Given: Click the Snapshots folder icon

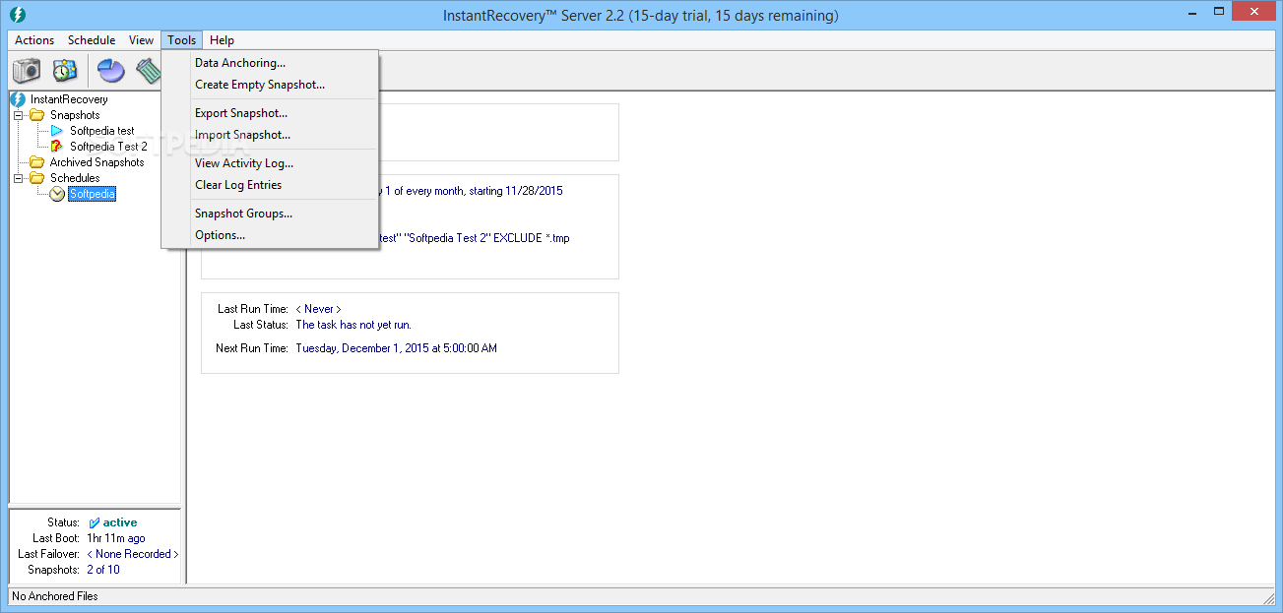Looking at the screenshot, I should [x=37, y=115].
